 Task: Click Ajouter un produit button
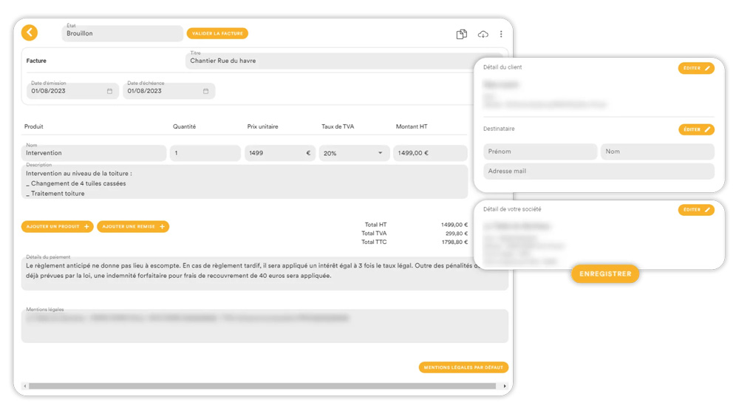click(x=58, y=226)
